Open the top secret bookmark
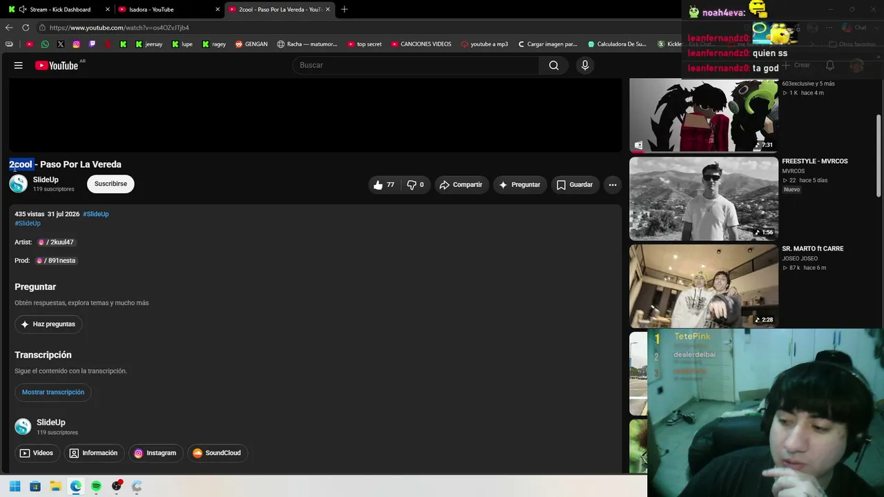The width and height of the screenshot is (884, 497). [x=365, y=44]
